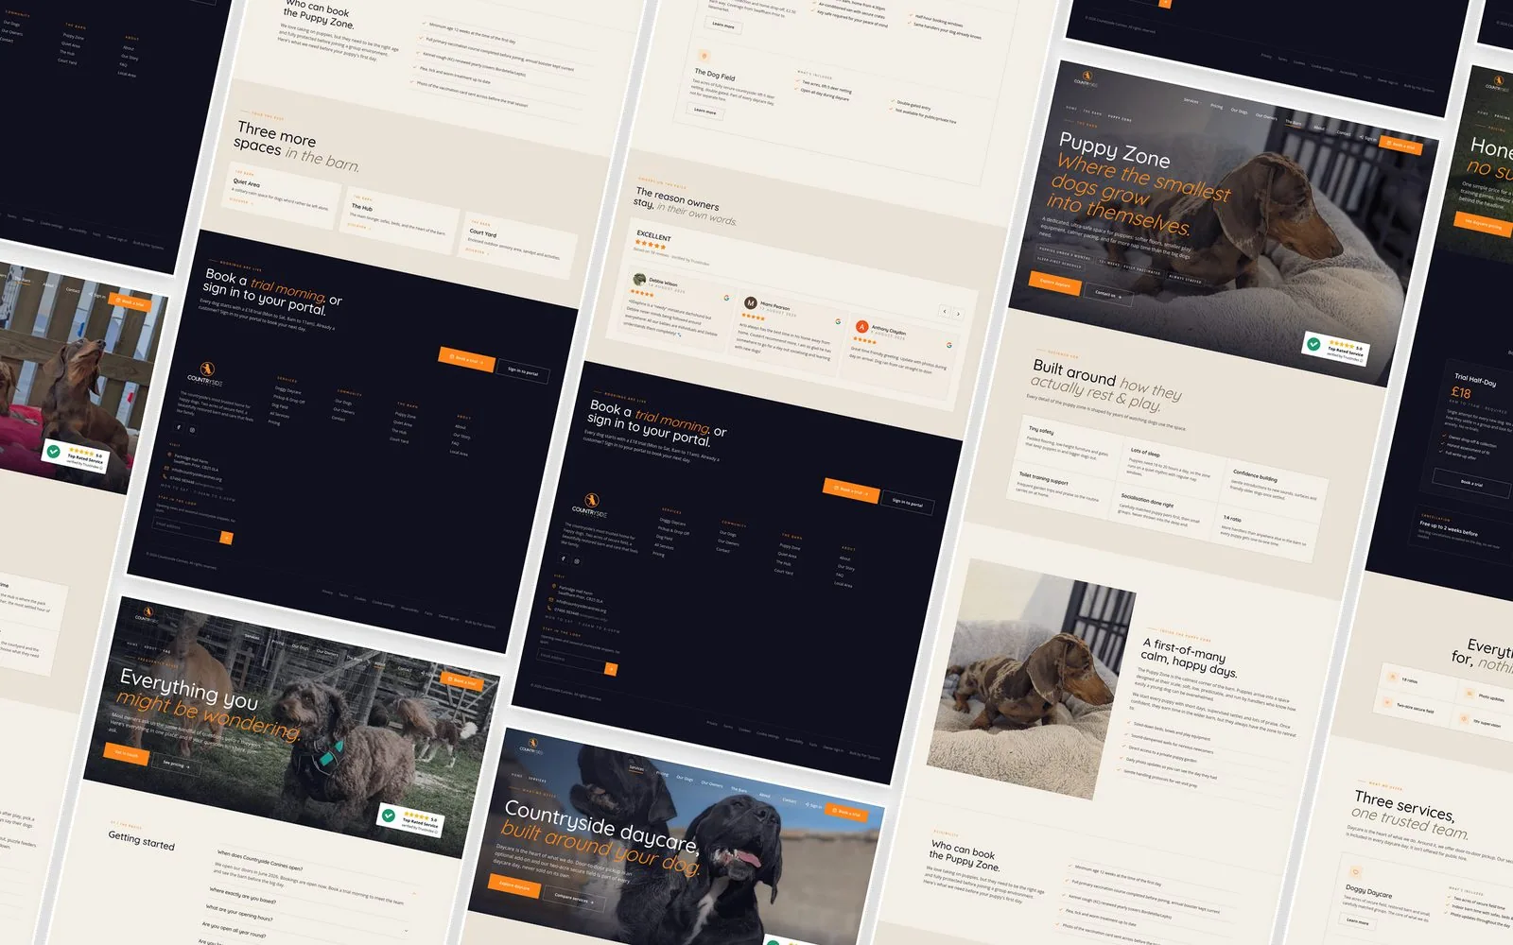Click Sign in to portal, Three more spaces page
This screenshot has height=945, width=1513.
point(523,372)
